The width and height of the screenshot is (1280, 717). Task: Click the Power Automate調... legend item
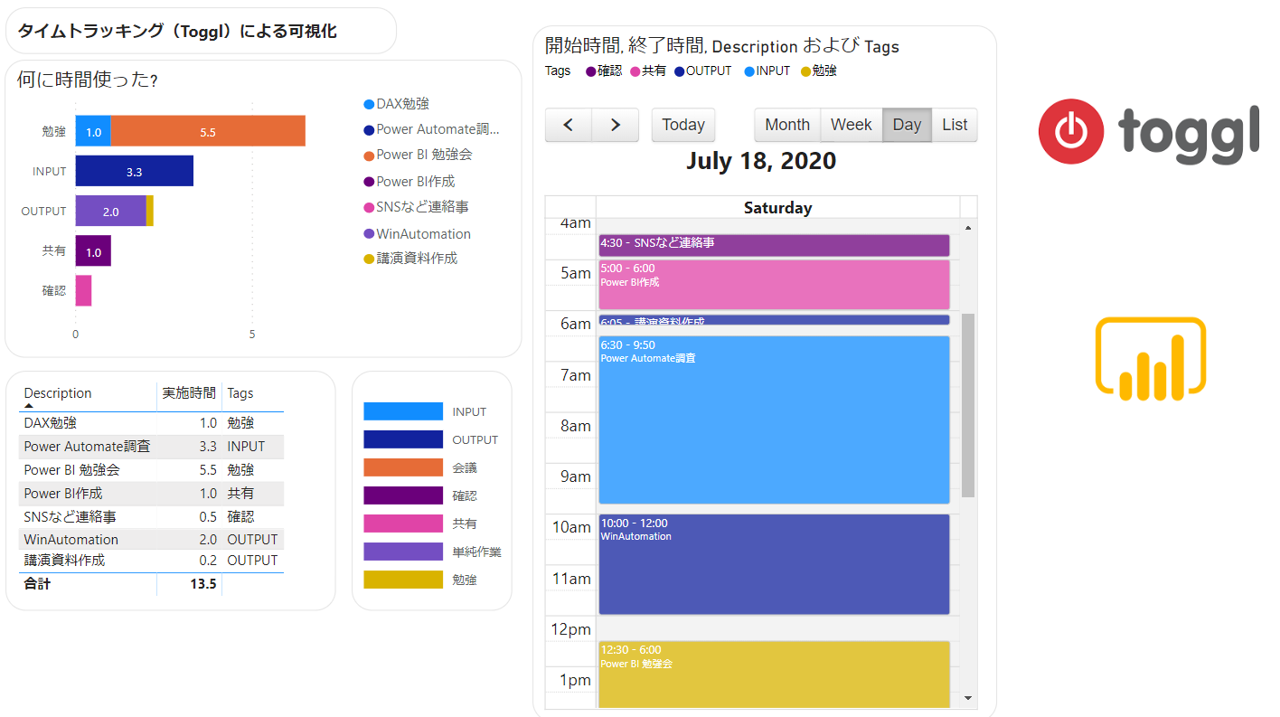(431, 129)
